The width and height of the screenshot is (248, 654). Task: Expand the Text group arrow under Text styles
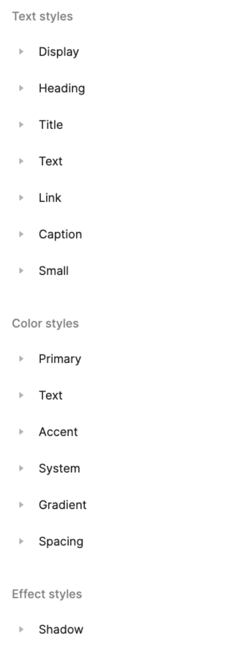(x=21, y=161)
